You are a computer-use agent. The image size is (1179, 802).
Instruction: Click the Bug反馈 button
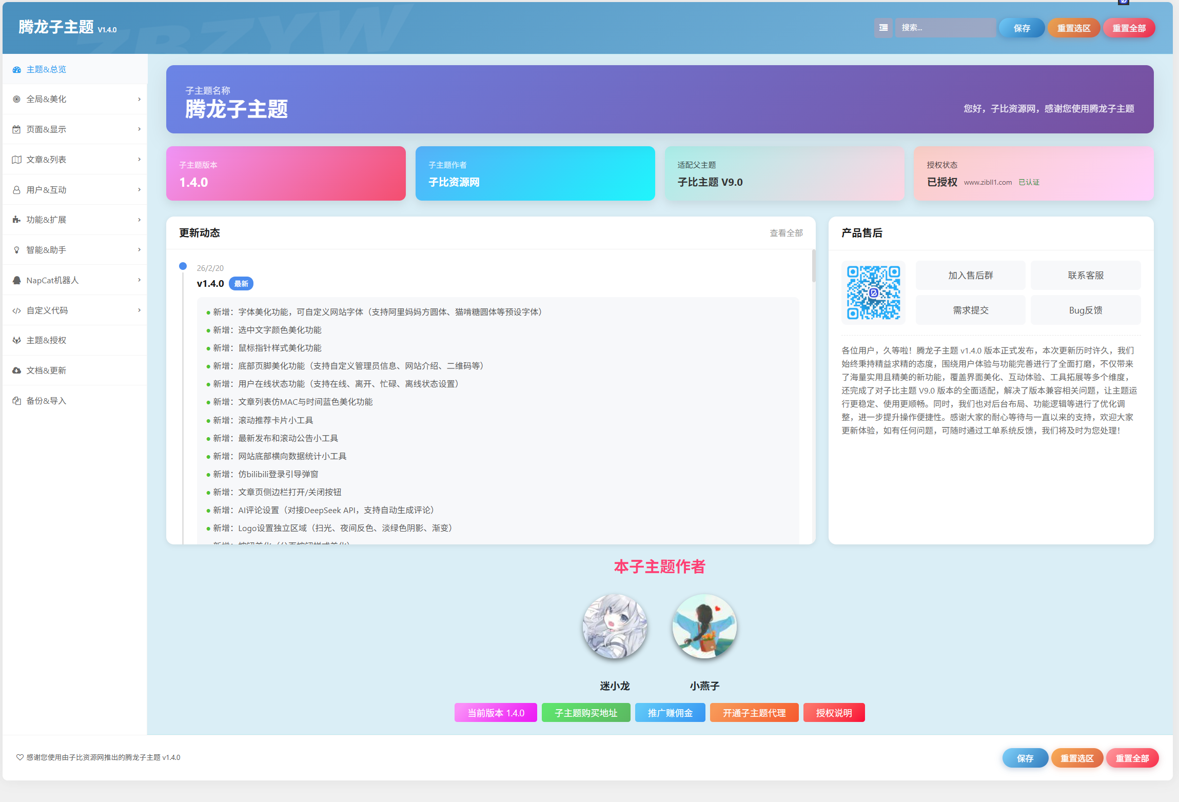(x=1086, y=310)
